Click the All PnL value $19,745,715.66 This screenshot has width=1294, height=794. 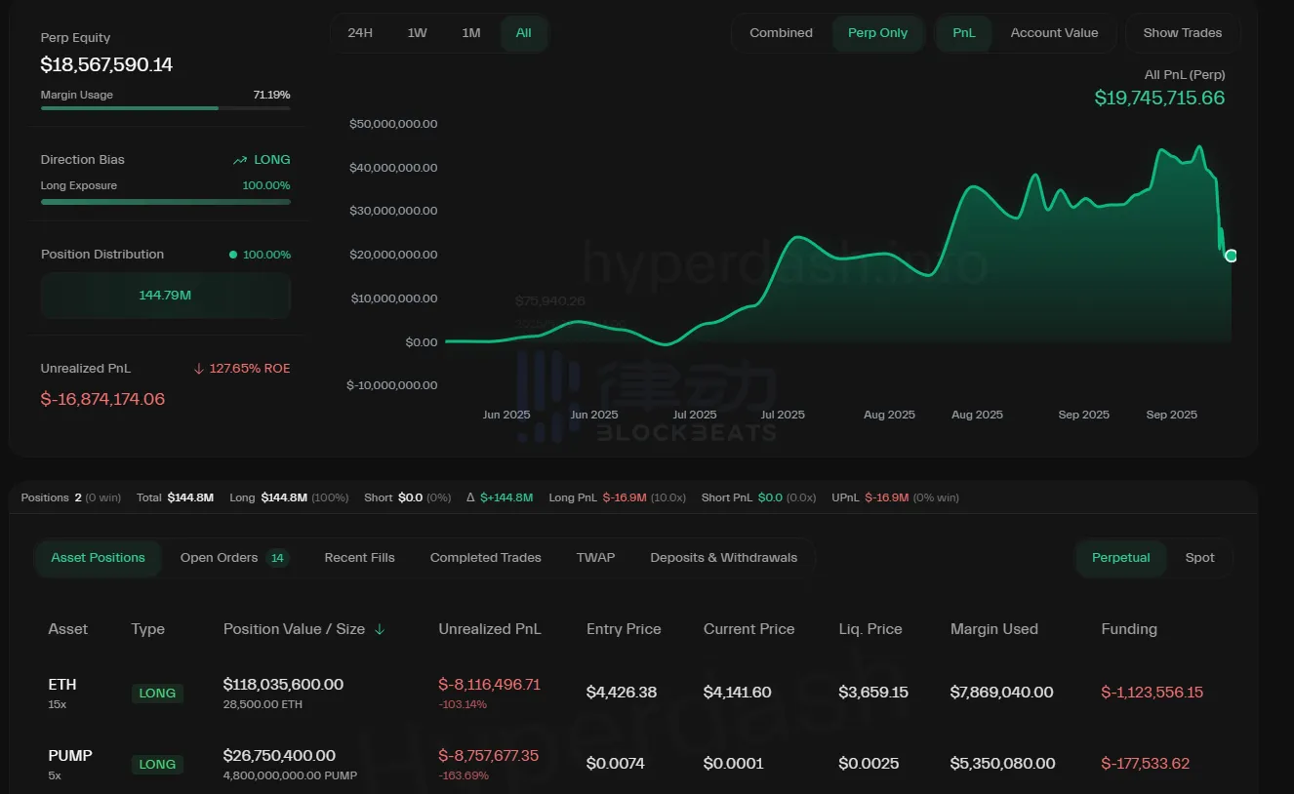click(1159, 98)
